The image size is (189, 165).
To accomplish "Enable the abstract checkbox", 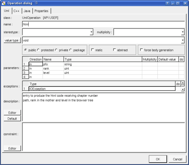I will tap(114, 50).
